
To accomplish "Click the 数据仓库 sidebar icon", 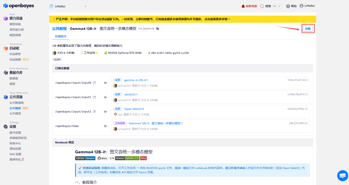I will tap(5, 73).
